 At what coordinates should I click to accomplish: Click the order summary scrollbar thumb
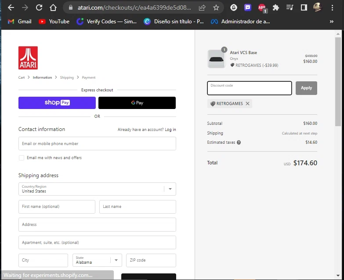338,82
